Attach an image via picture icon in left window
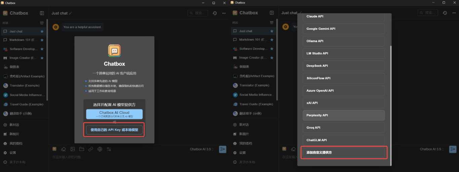This screenshot has height=172, width=459. 73,149
